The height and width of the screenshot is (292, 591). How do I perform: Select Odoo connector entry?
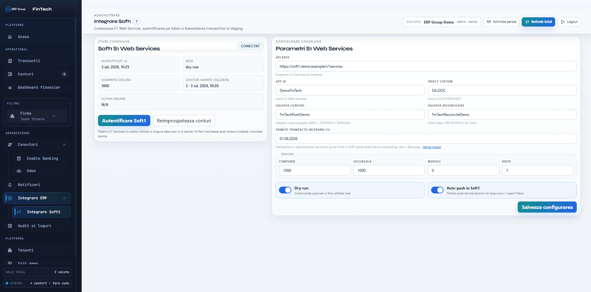pyautogui.click(x=41, y=171)
